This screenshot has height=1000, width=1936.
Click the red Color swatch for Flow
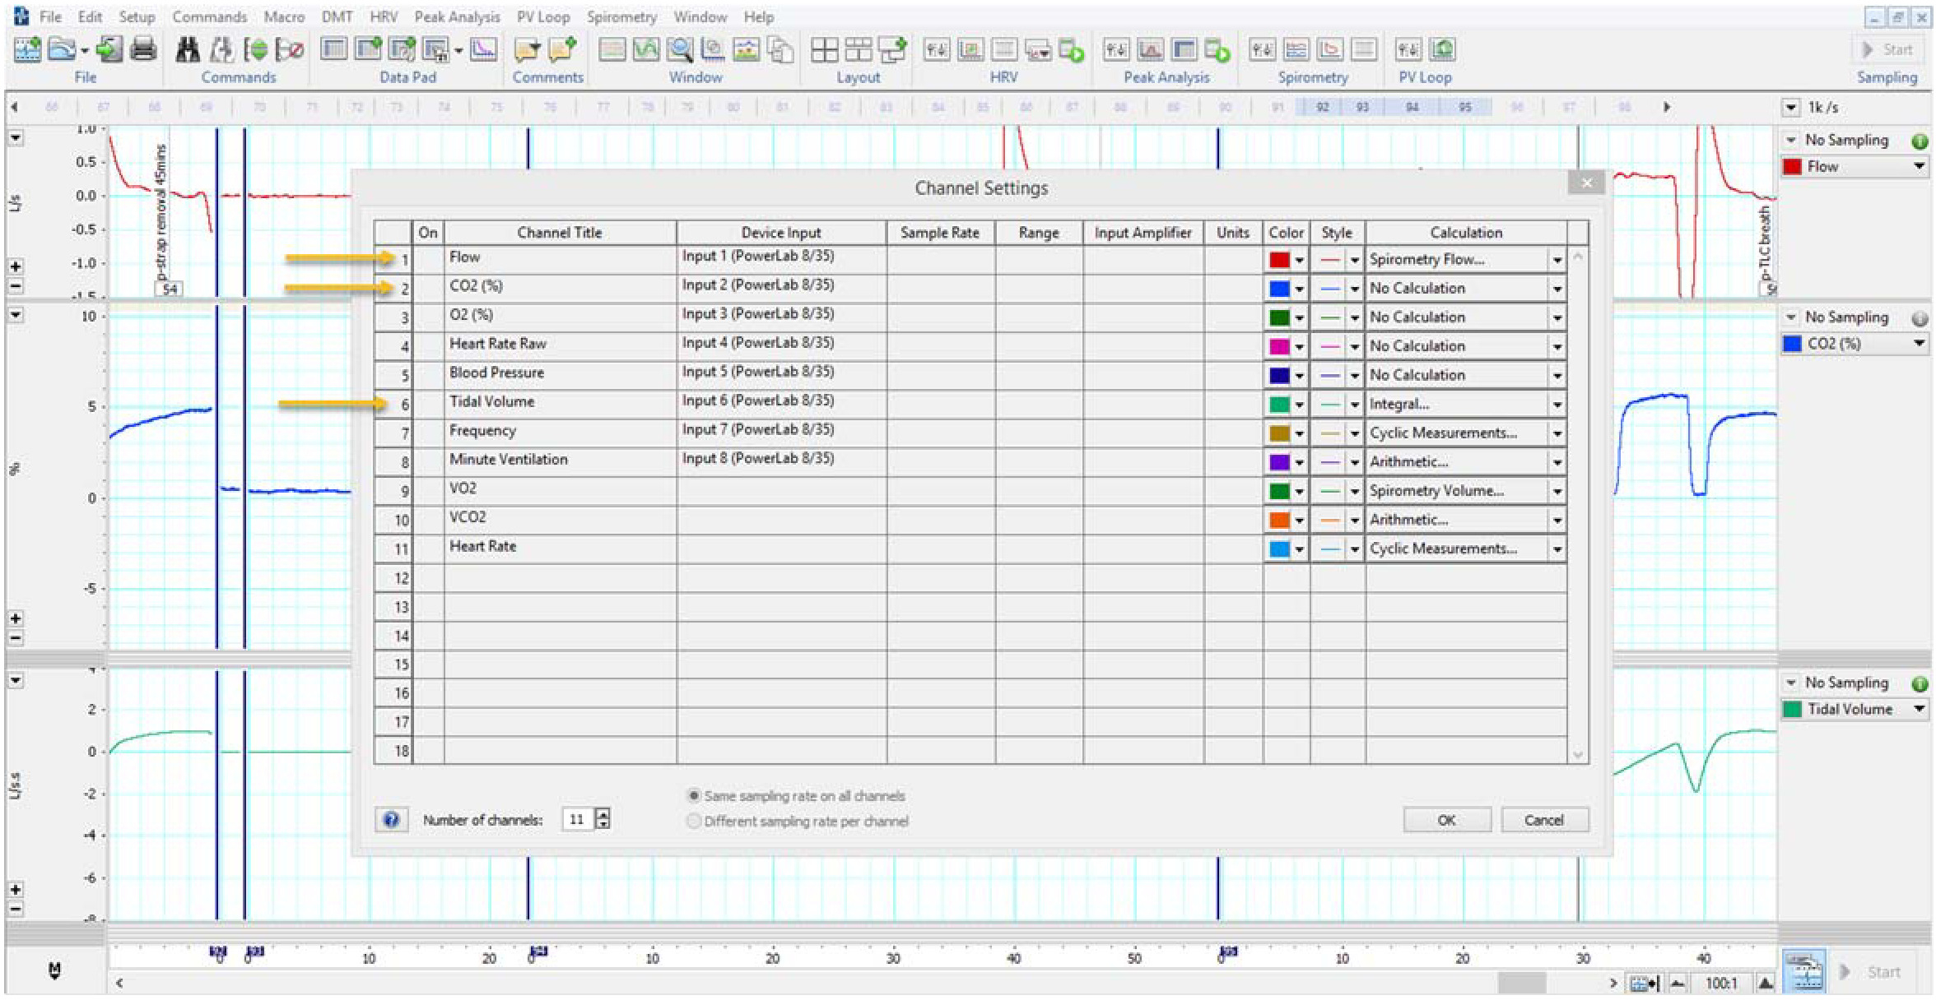1279,260
